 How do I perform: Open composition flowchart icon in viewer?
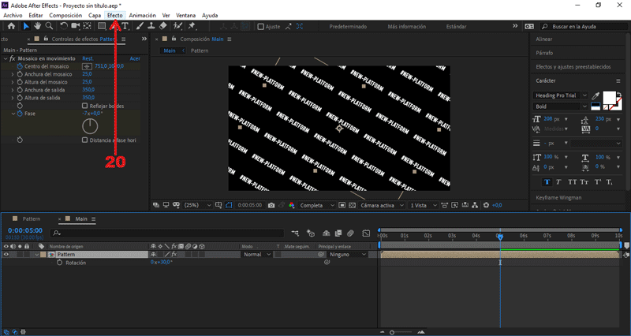coord(476,205)
